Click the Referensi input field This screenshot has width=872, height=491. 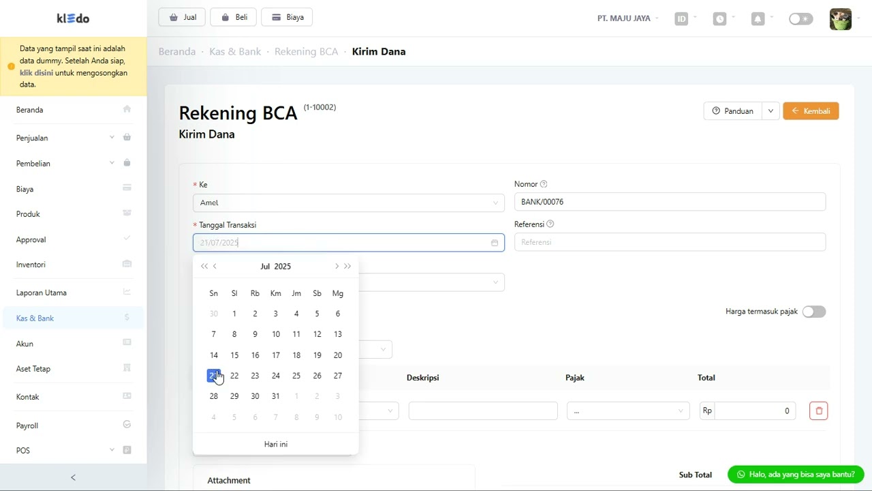tap(670, 242)
